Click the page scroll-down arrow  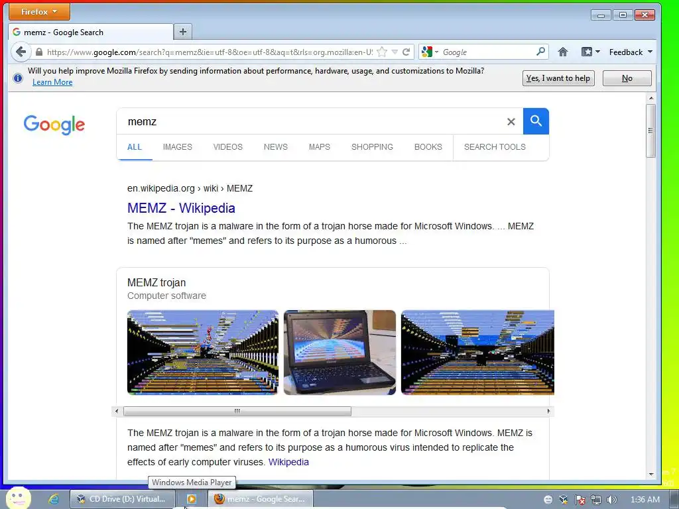(651, 475)
